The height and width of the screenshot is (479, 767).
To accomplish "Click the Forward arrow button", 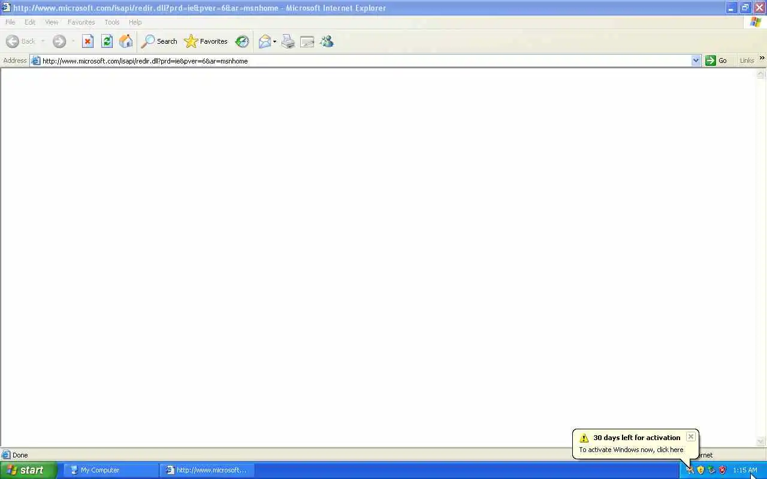I will (x=59, y=41).
